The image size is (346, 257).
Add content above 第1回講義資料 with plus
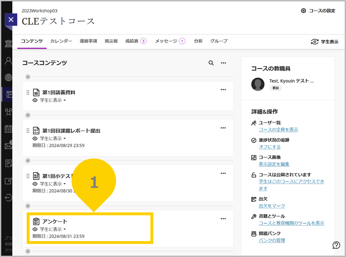coord(28,77)
